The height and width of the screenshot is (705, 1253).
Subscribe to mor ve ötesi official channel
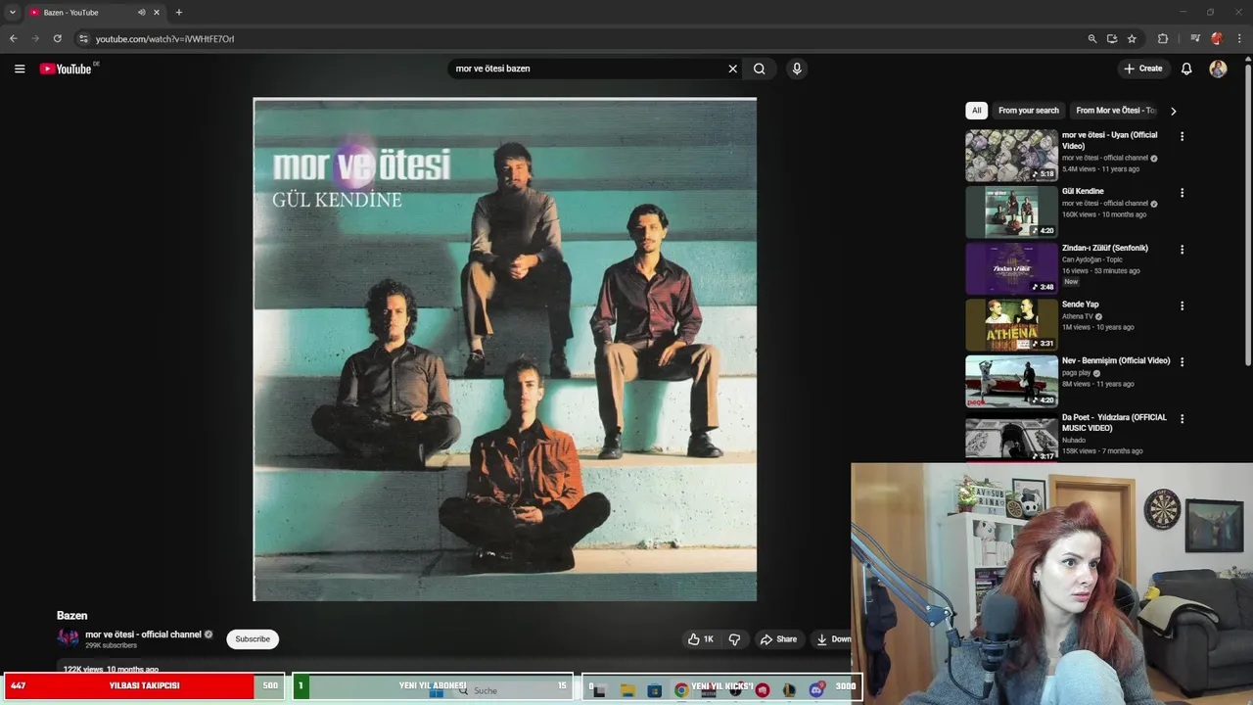pyautogui.click(x=253, y=639)
